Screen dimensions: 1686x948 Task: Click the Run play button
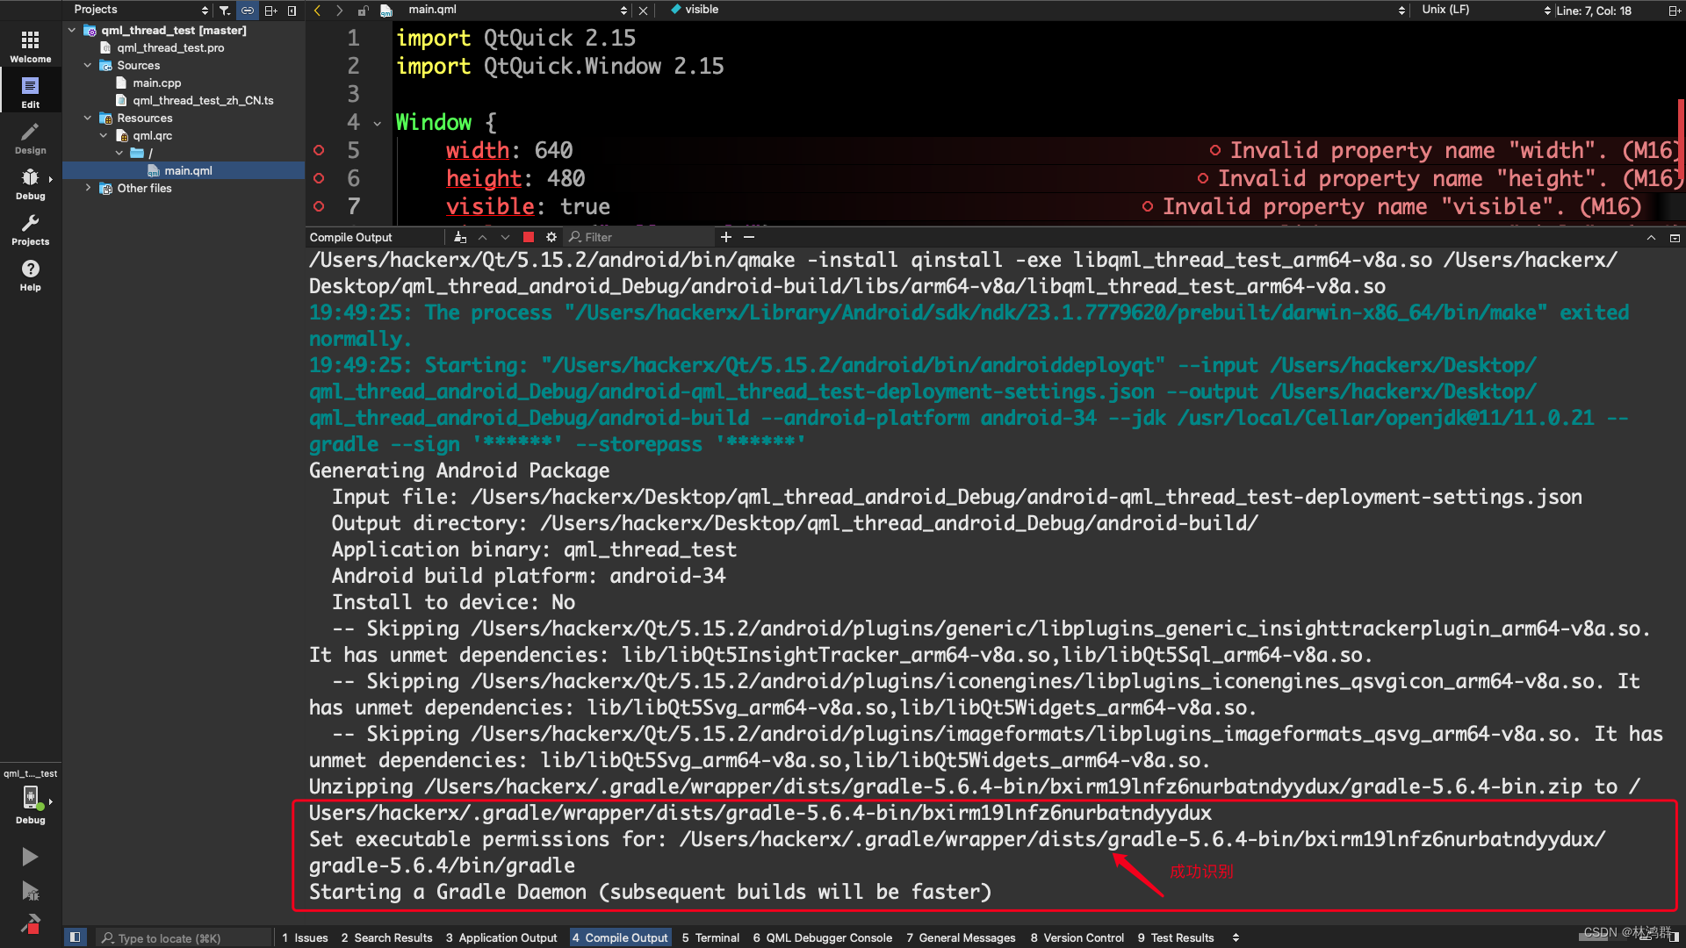[x=30, y=857]
